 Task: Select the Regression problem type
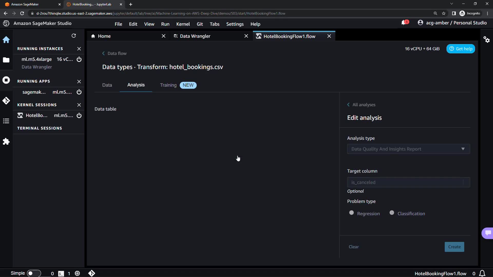pyautogui.click(x=352, y=213)
